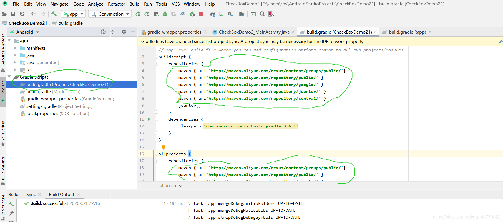Viewport: 503px width, 222px height.
Task: Open the Refactor menu
Action: click(116, 4)
